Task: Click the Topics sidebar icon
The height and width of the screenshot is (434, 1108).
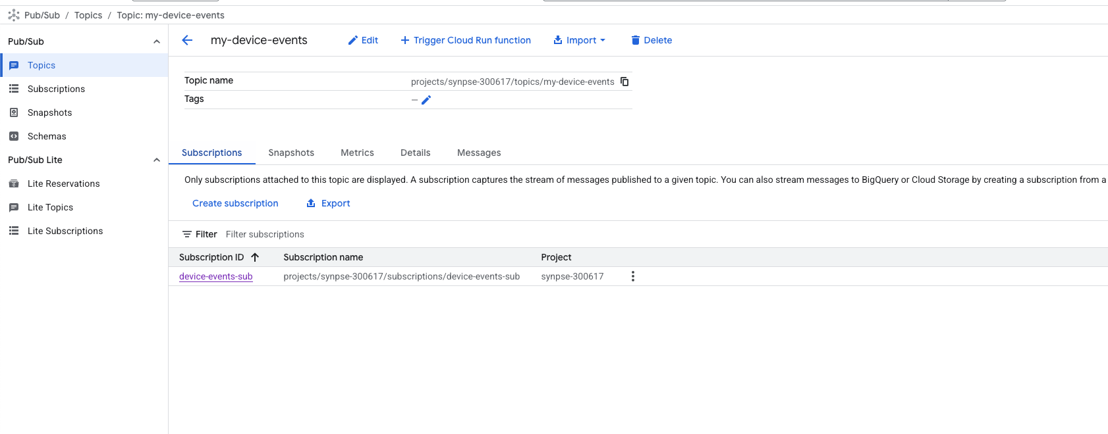Action: [14, 65]
